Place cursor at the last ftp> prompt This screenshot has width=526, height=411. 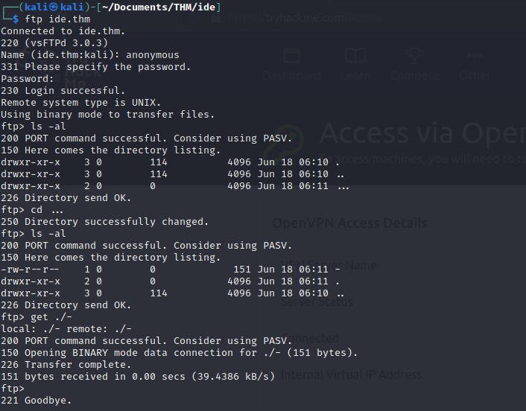coord(13,389)
